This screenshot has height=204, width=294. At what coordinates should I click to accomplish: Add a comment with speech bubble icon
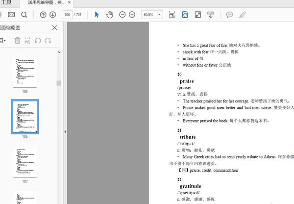[229, 15]
